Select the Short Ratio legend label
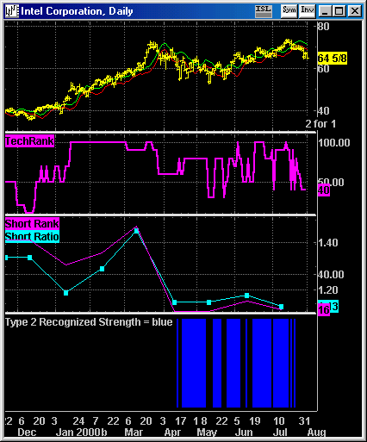Viewport: 367px width, 442px height. (32, 236)
